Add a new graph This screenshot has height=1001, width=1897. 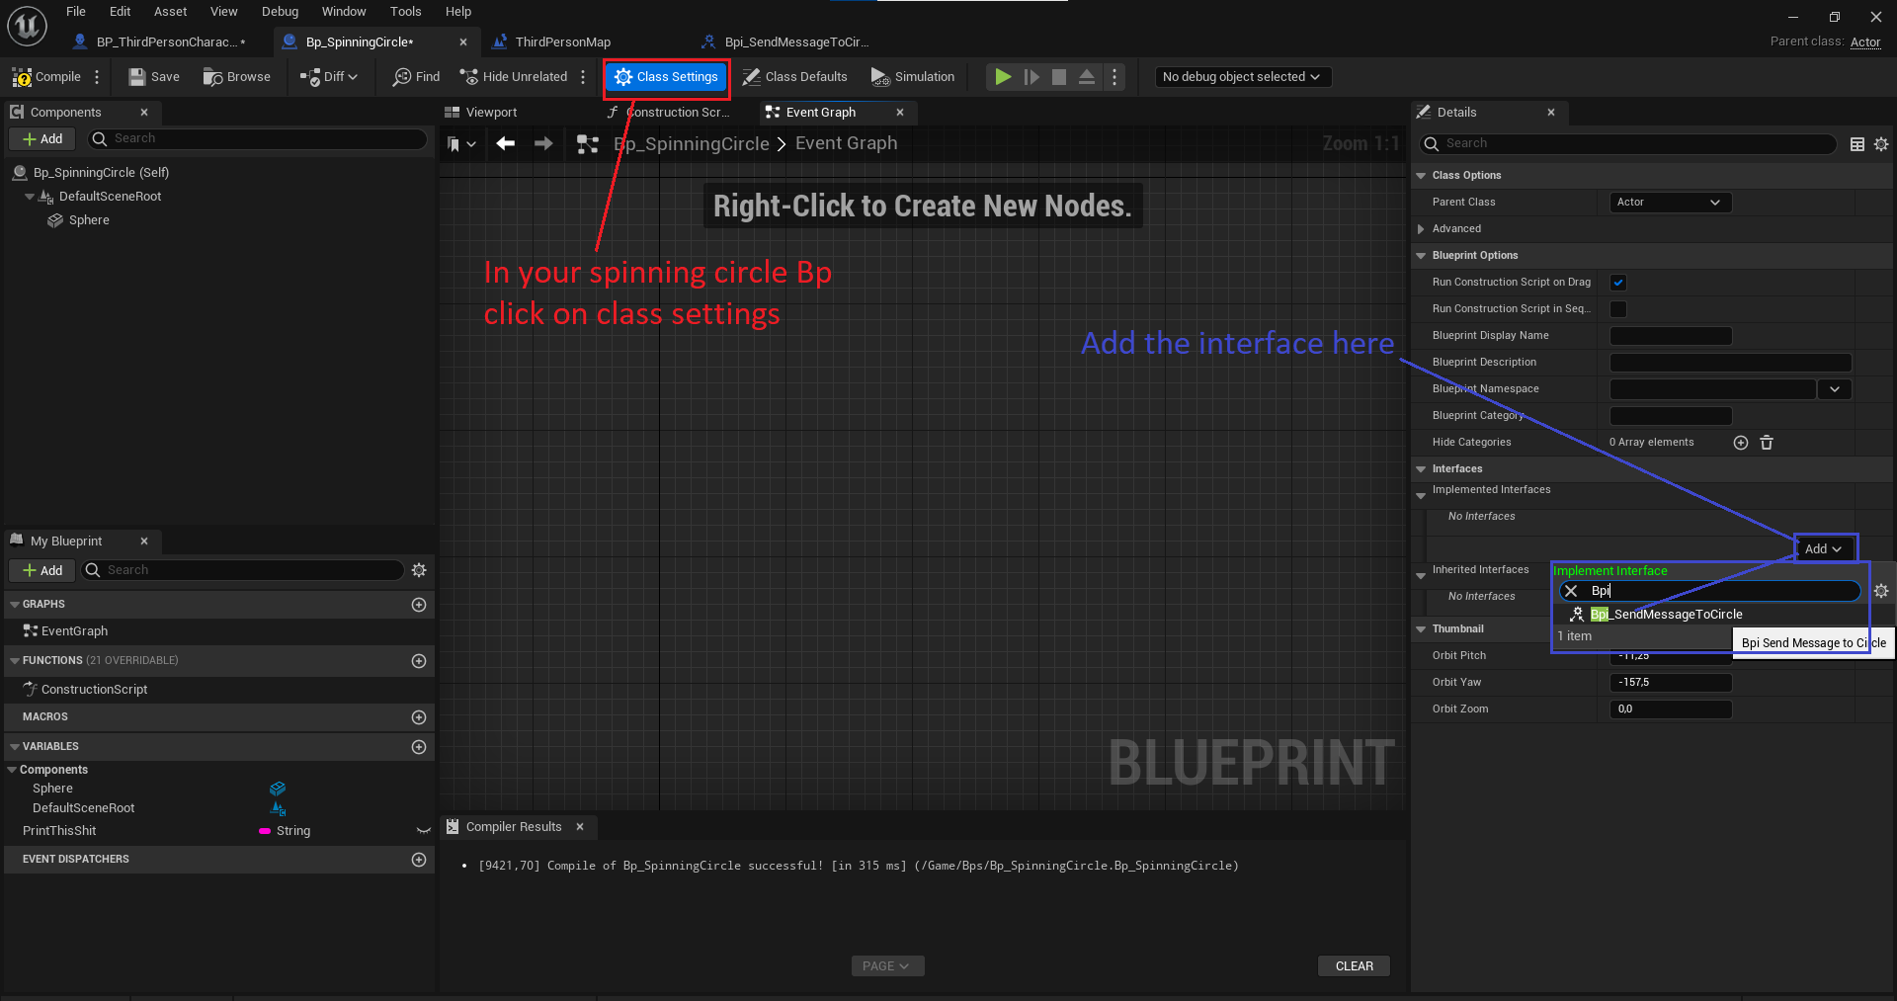419,605
